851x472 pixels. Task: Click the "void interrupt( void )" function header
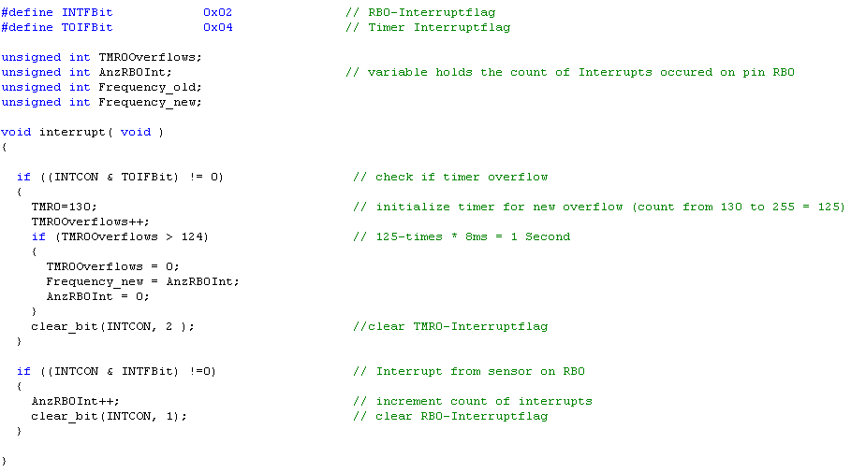click(82, 132)
